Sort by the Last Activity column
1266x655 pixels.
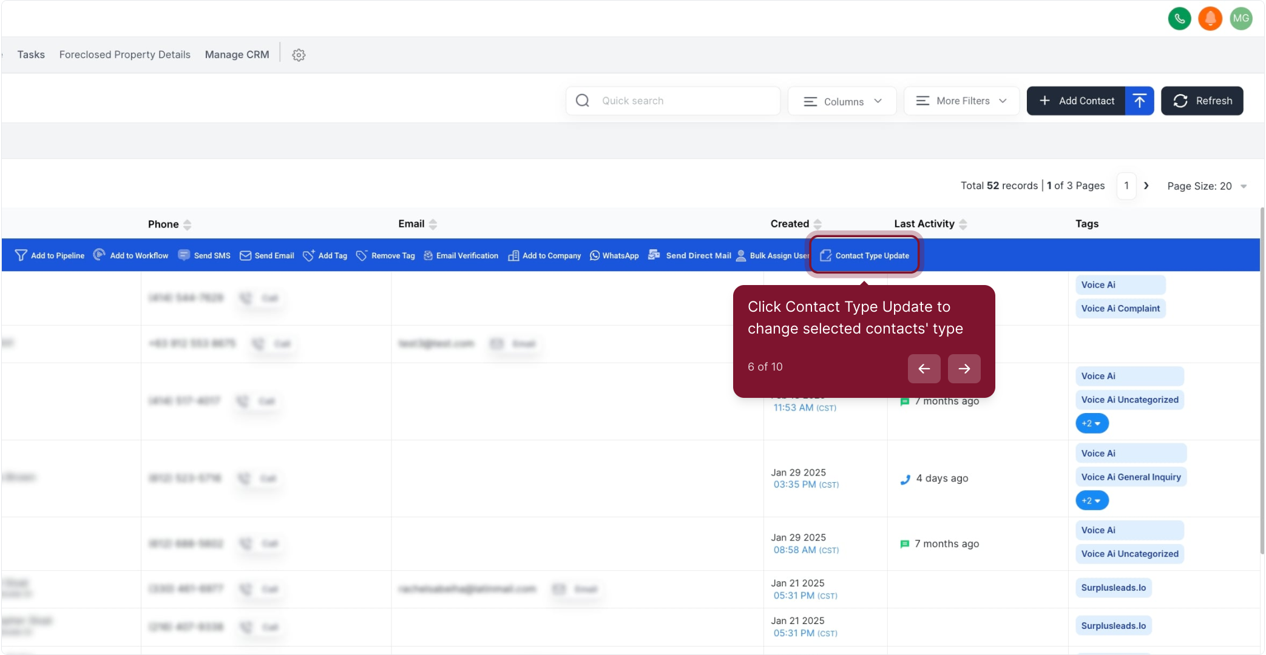(963, 224)
